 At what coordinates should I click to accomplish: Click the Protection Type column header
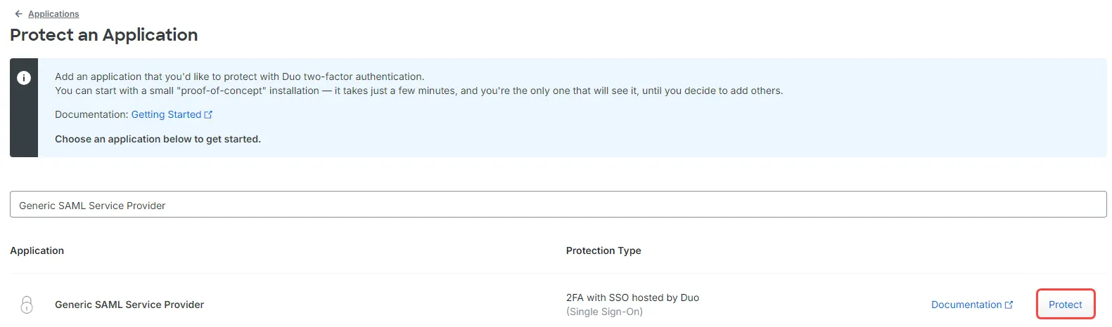[603, 251]
